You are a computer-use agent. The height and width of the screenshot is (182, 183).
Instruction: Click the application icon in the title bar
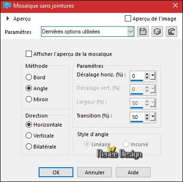(7, 6)
